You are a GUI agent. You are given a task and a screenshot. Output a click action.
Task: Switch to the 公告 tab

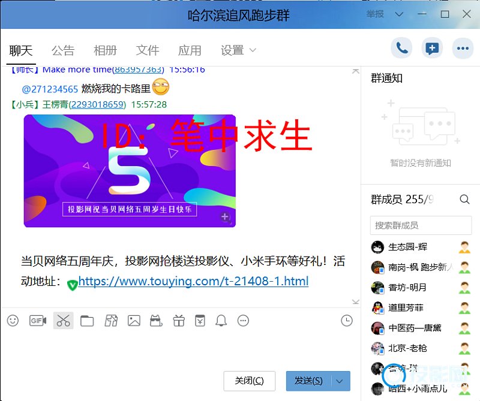pyautogui.click(x=63, y=50)
